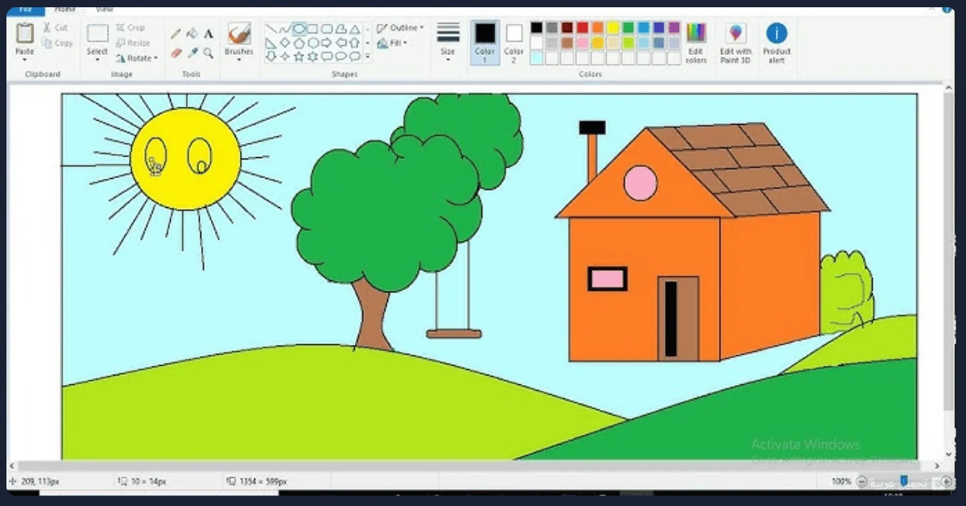Click Edit with Paint 3D
Screen dimensions: 966x506
pyautogui.click(x=736, y=44)
